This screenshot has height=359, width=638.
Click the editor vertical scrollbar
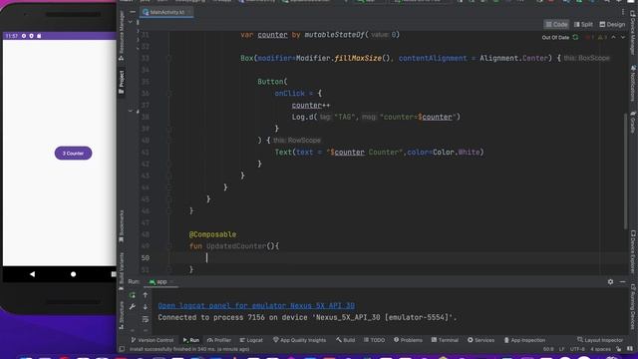[625, 171]
